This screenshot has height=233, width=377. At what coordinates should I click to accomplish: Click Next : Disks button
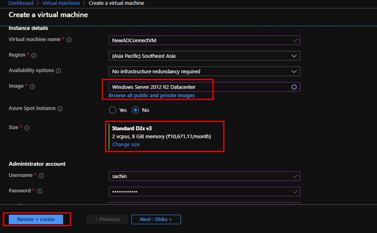click(156, 219)
